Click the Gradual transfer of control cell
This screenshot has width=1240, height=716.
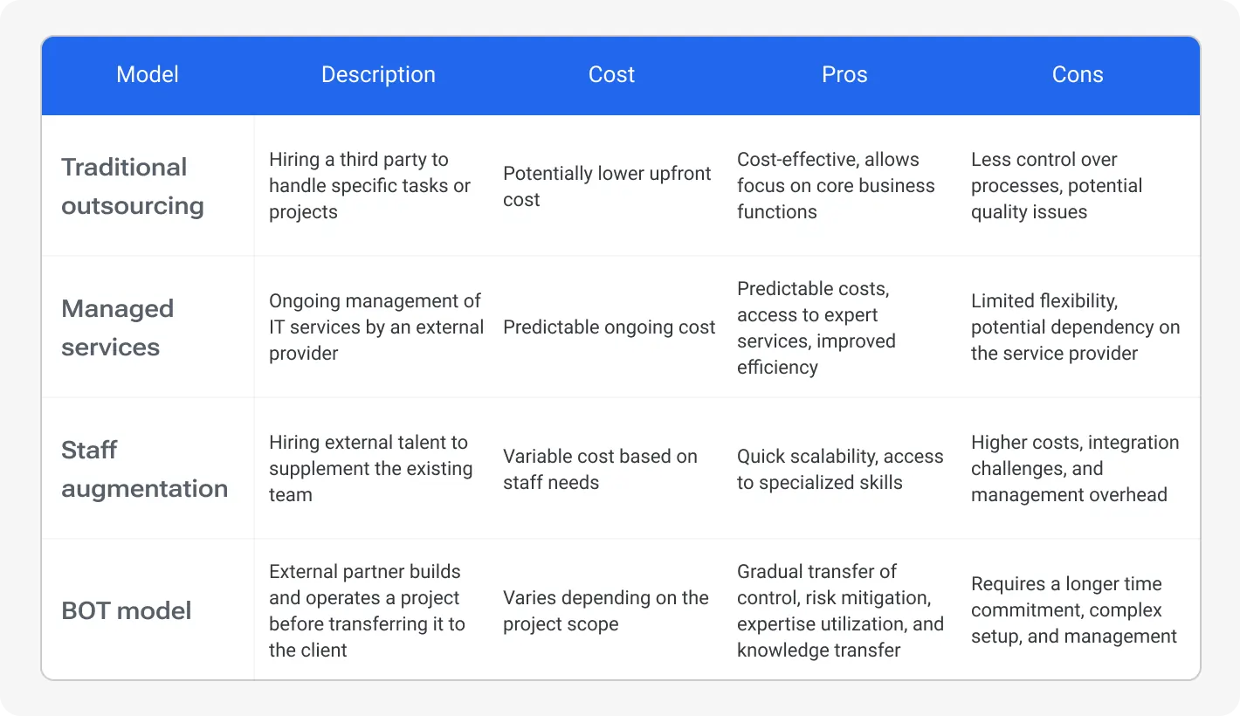[840, 610]
